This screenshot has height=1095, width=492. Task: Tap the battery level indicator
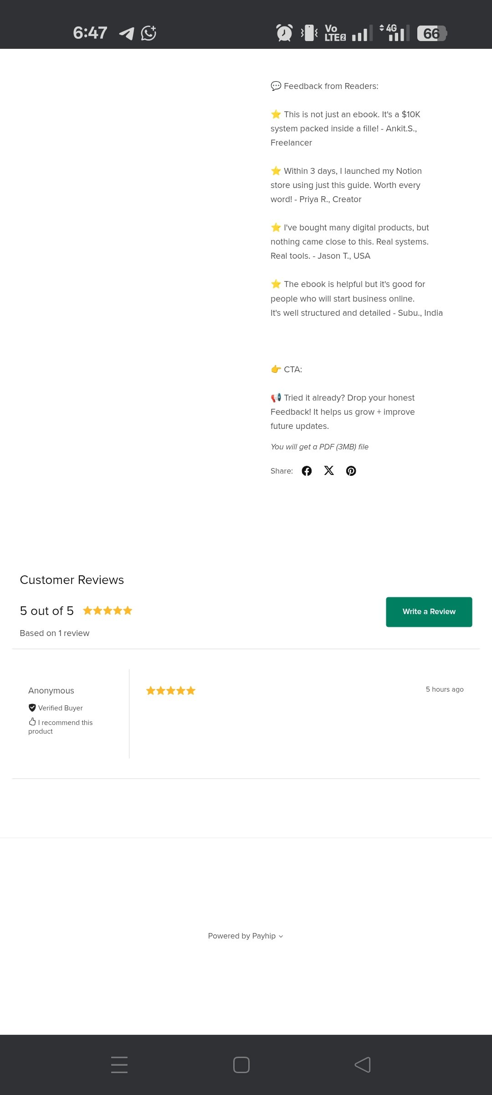(431, 33)
